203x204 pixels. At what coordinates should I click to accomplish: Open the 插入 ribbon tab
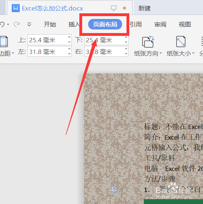coord(74,25)
